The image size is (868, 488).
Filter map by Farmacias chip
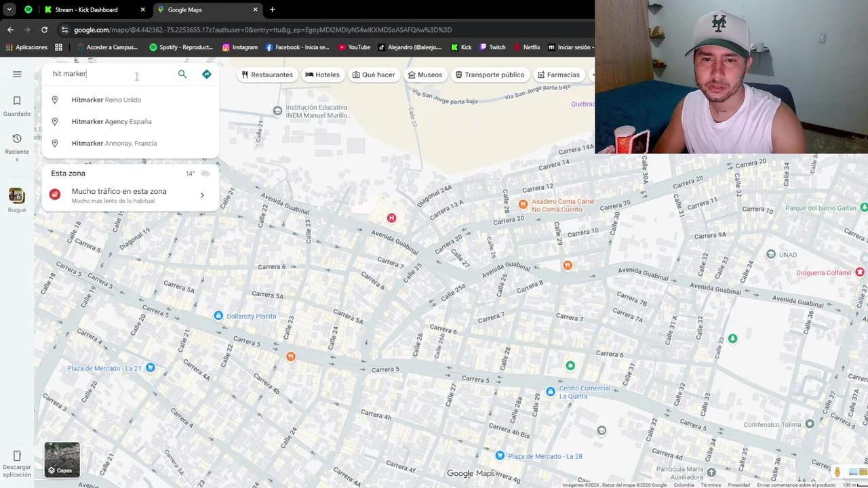558,75
